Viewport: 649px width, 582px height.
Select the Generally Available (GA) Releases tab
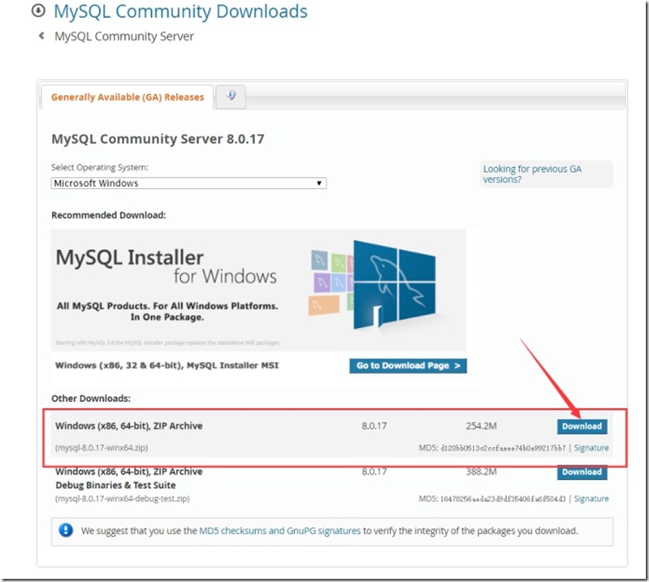[x=128, y=97]
